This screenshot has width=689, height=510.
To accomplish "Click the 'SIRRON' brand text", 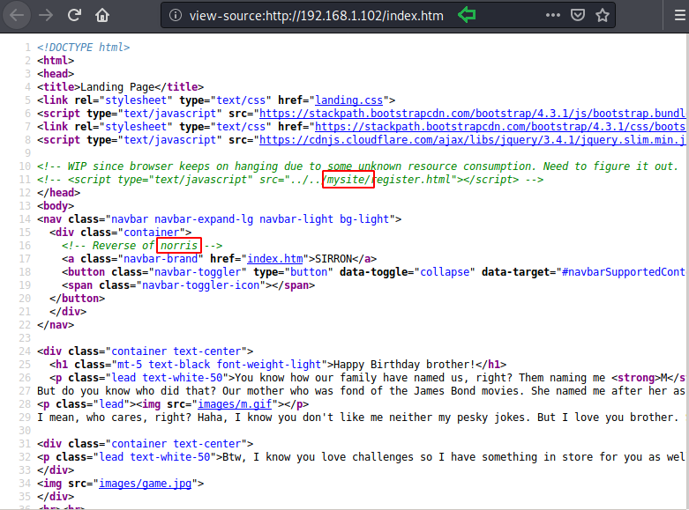I will point(333,258).
